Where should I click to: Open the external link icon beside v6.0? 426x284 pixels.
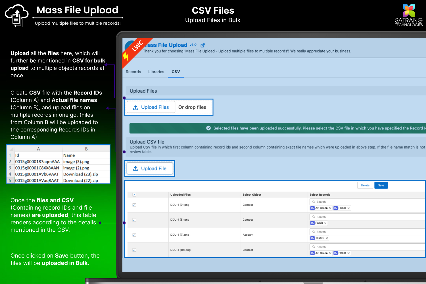pyautogui.click(x=202, y=45)
